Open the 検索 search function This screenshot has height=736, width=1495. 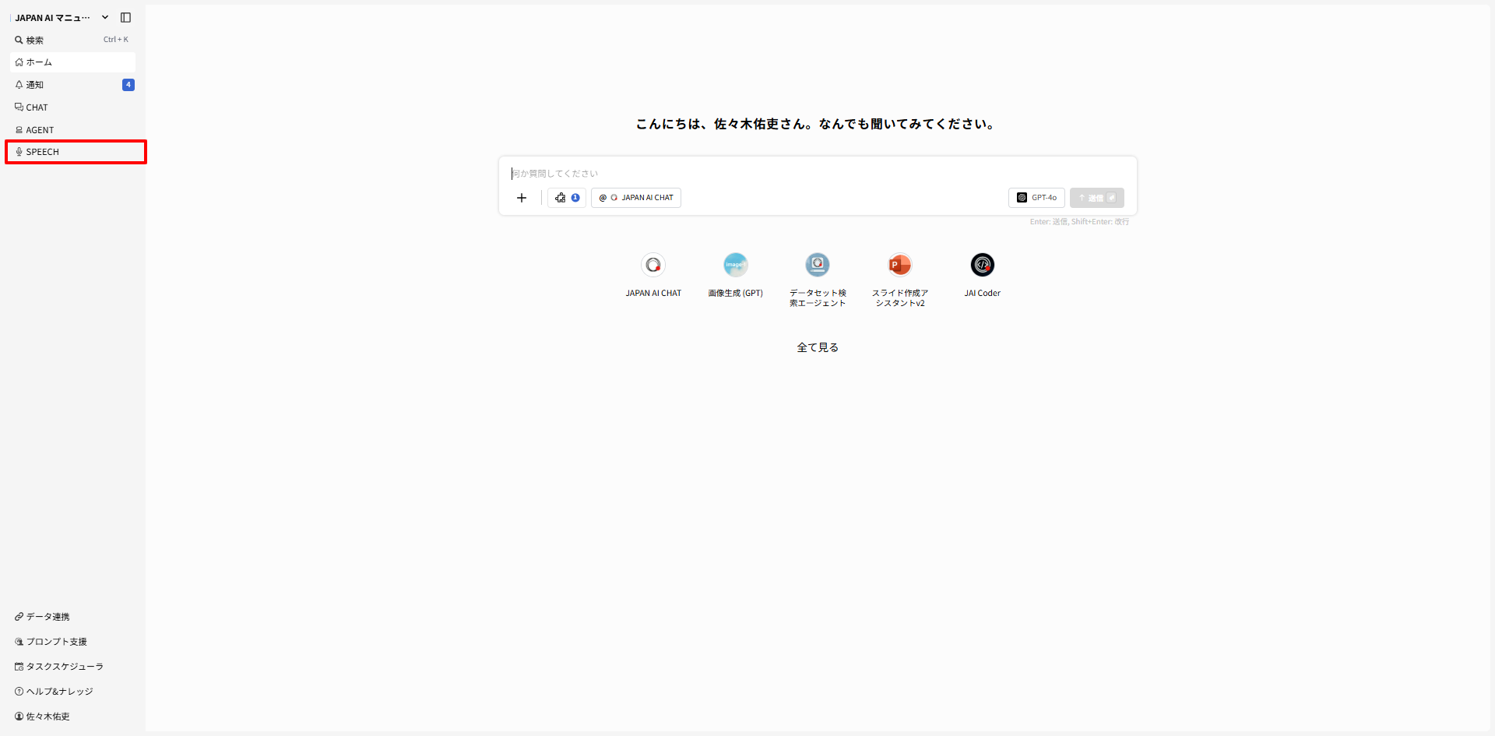35,40
